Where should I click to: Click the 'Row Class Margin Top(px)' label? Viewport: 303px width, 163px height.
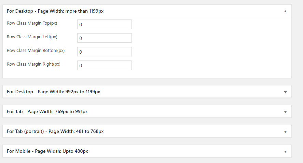32,23
